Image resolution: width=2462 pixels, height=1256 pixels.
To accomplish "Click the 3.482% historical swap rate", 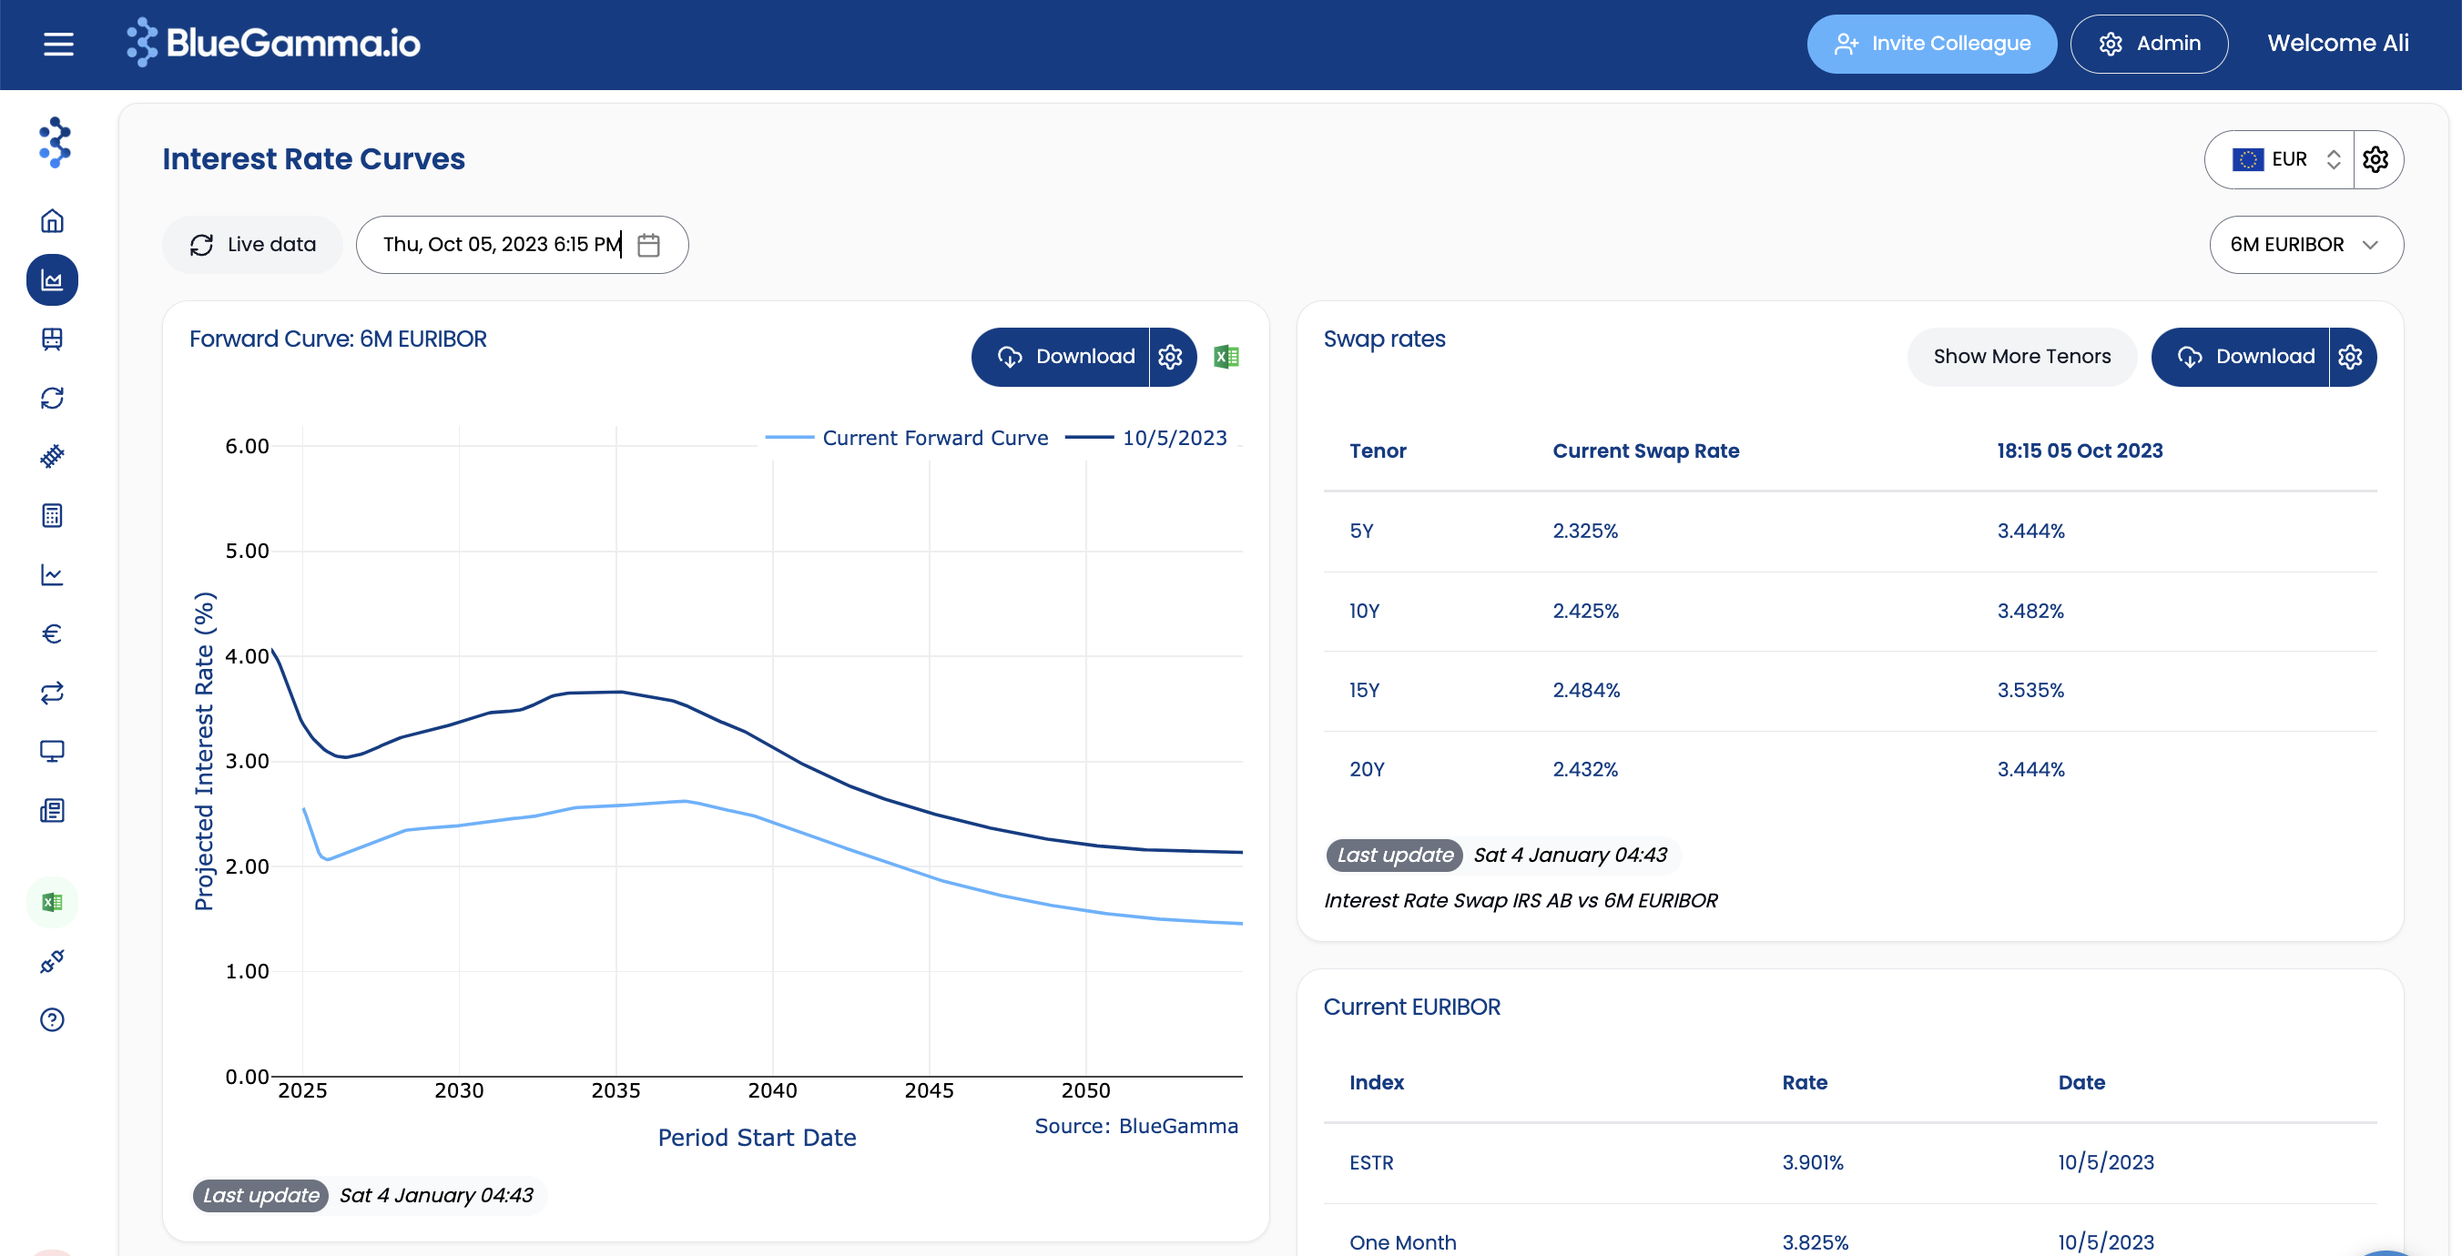I will coord(2031,612).
